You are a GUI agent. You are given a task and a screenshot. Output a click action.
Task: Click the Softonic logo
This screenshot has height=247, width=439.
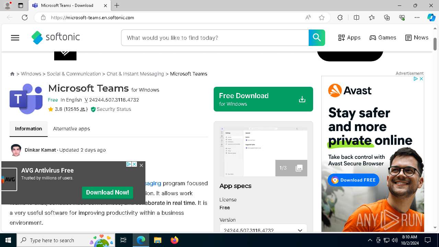(56, 37)
